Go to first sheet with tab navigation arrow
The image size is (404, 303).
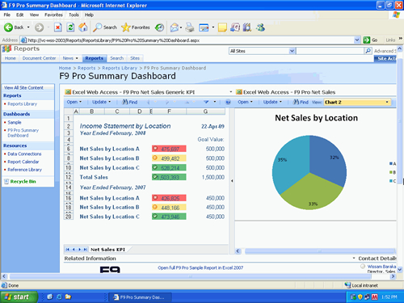coord(67,250)
